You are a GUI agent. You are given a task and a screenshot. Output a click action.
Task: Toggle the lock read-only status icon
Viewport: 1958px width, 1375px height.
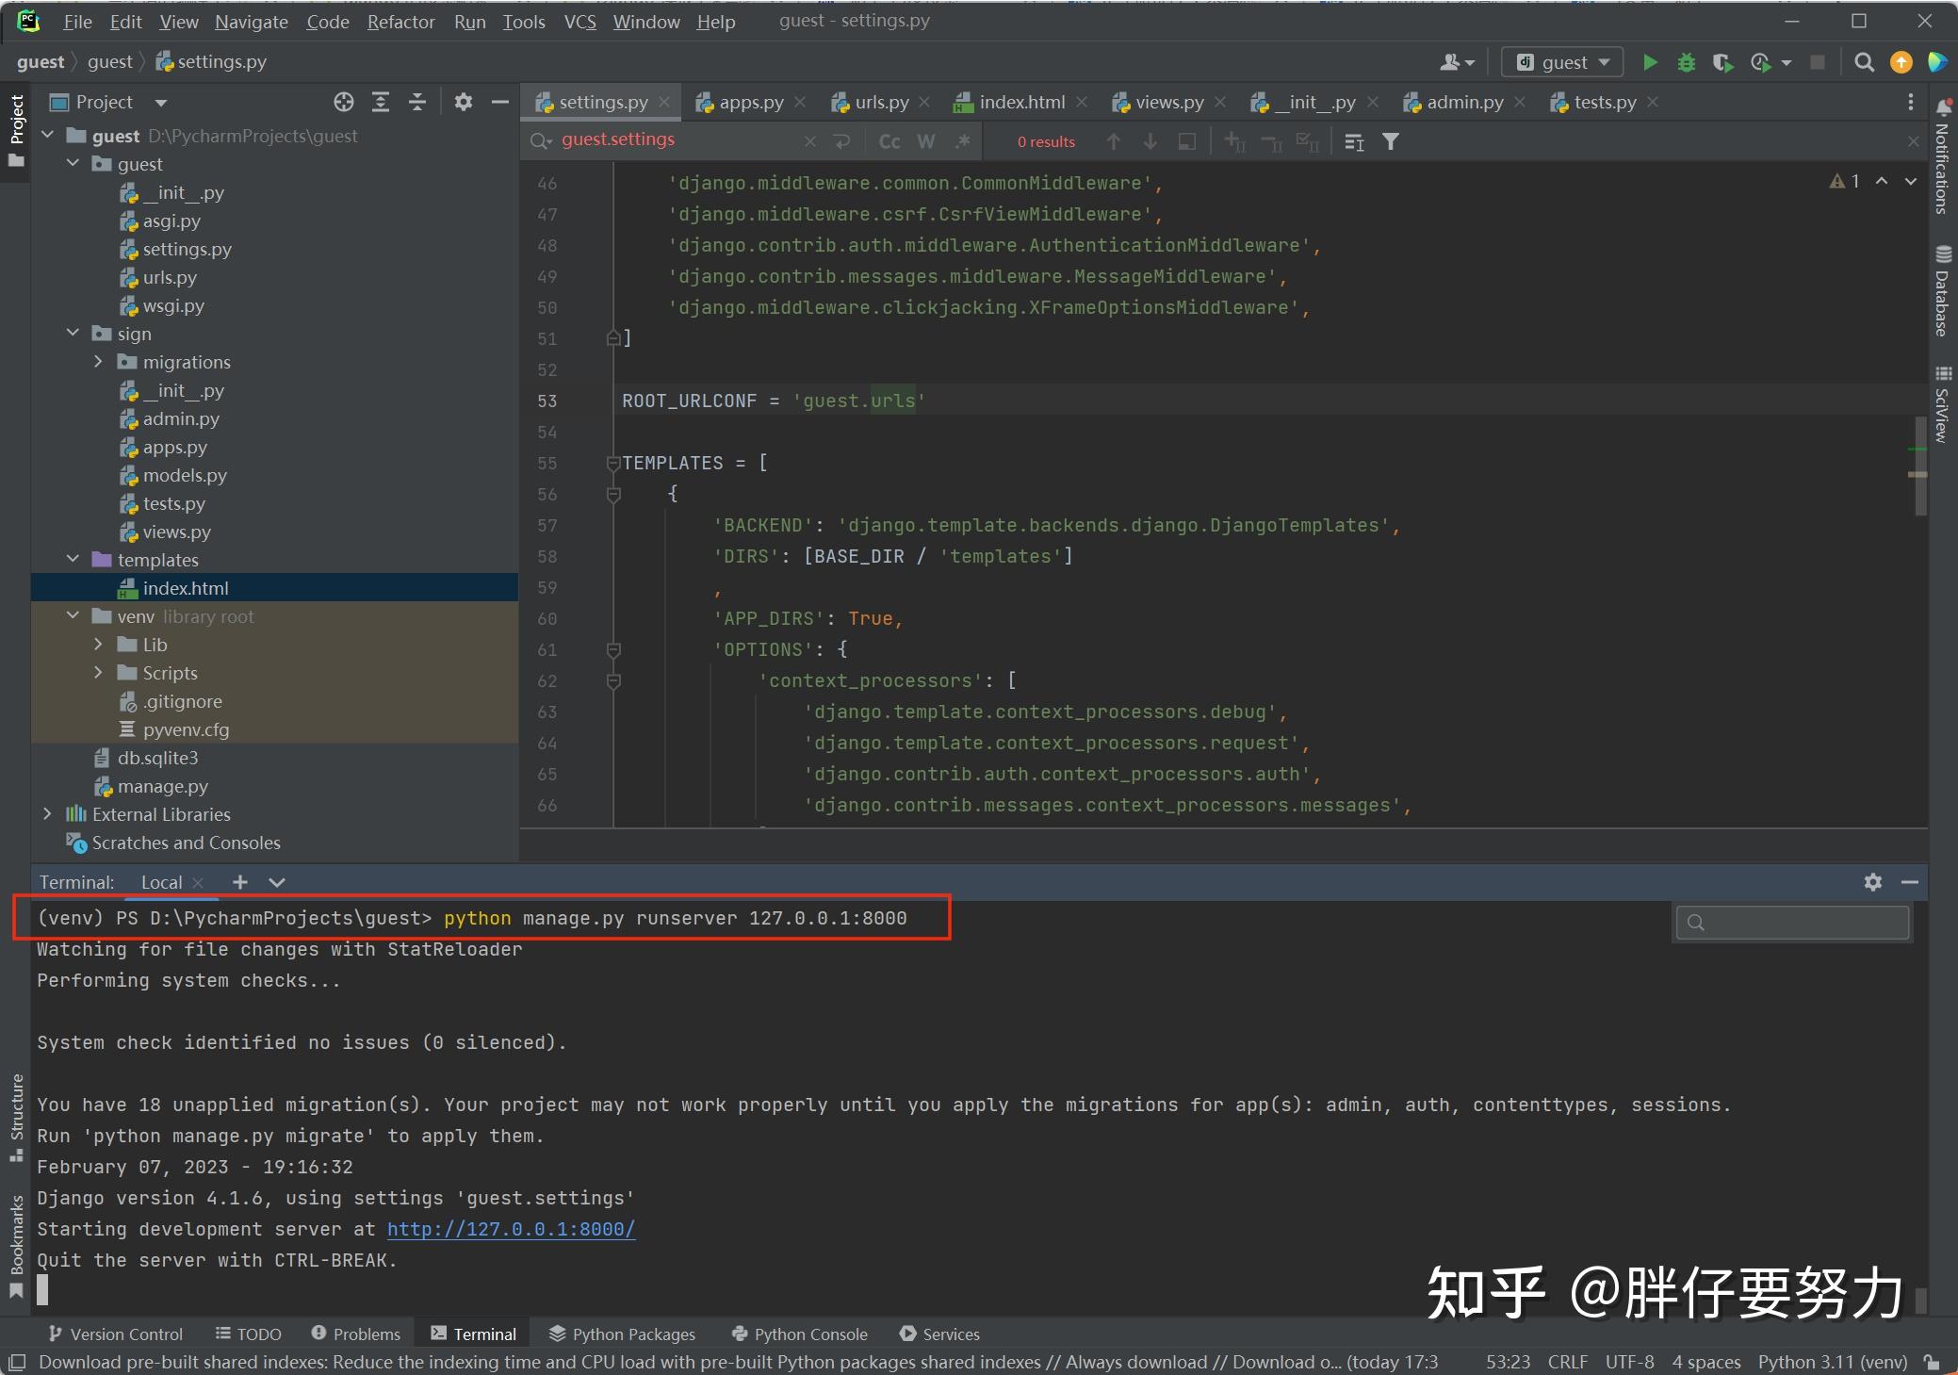[1932, 1362]
